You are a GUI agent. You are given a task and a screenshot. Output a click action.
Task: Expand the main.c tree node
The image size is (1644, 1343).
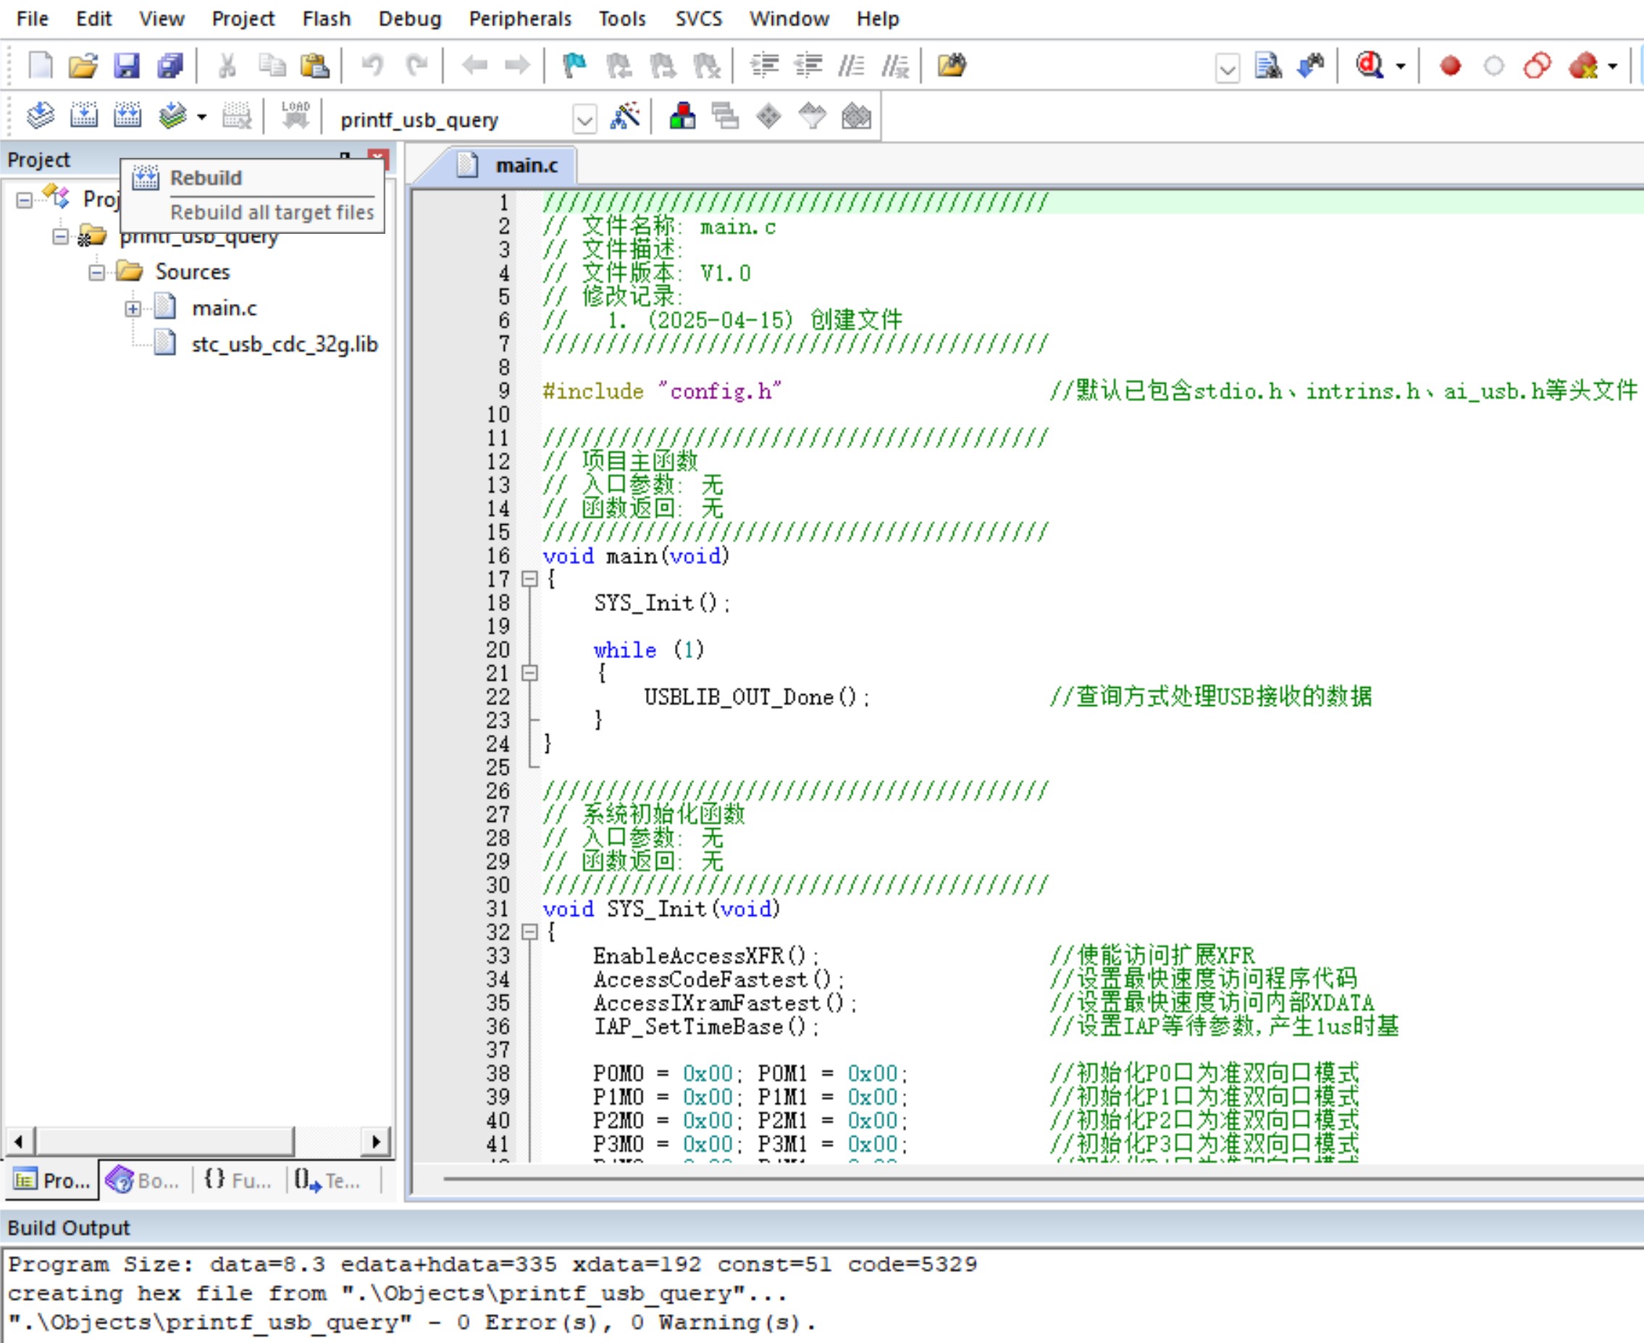(133, 308)
